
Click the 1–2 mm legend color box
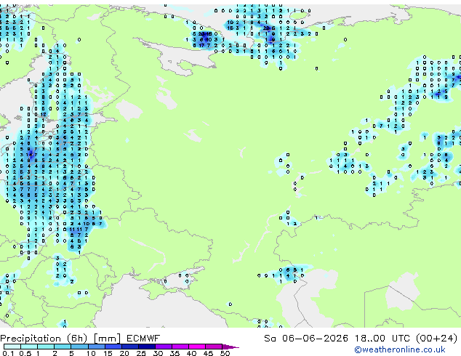click(46, 347)
